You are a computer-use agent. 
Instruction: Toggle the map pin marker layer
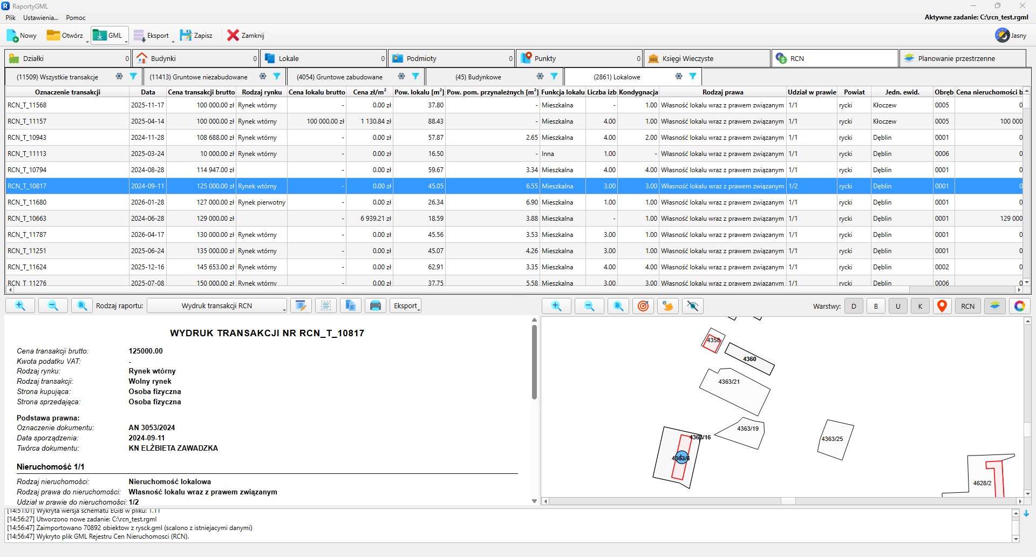click(942, 307)
